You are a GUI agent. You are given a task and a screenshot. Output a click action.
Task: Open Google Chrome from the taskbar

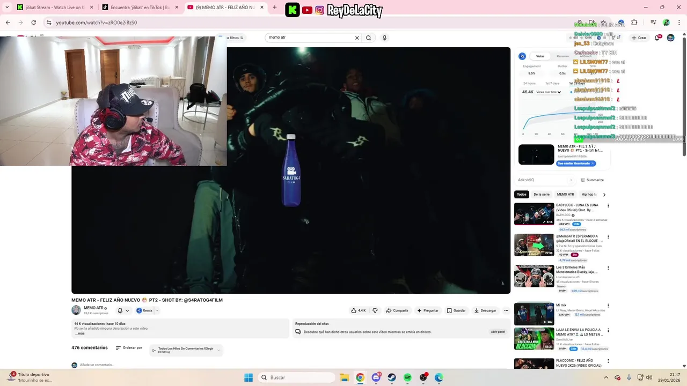(360, 377)
